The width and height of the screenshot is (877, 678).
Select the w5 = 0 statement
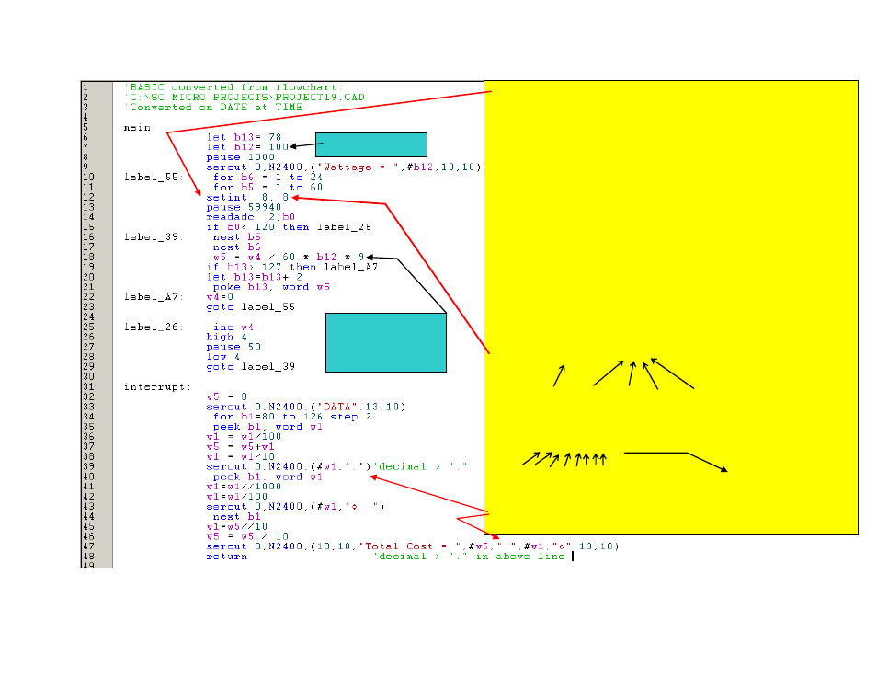pos(226,396)
